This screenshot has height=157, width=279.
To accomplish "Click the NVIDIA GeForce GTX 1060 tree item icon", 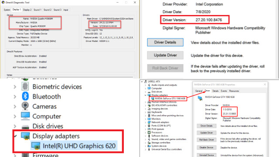I will [x=153, y=99].
